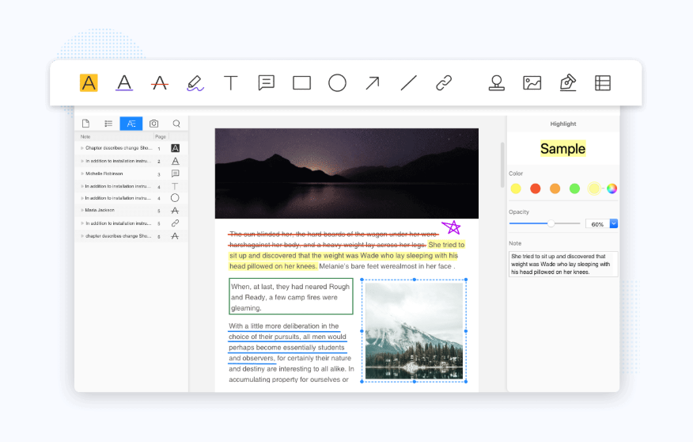Screen dimensions: 693x442
Task: Insert an image with the picture tool
Action: click(532, 82)
